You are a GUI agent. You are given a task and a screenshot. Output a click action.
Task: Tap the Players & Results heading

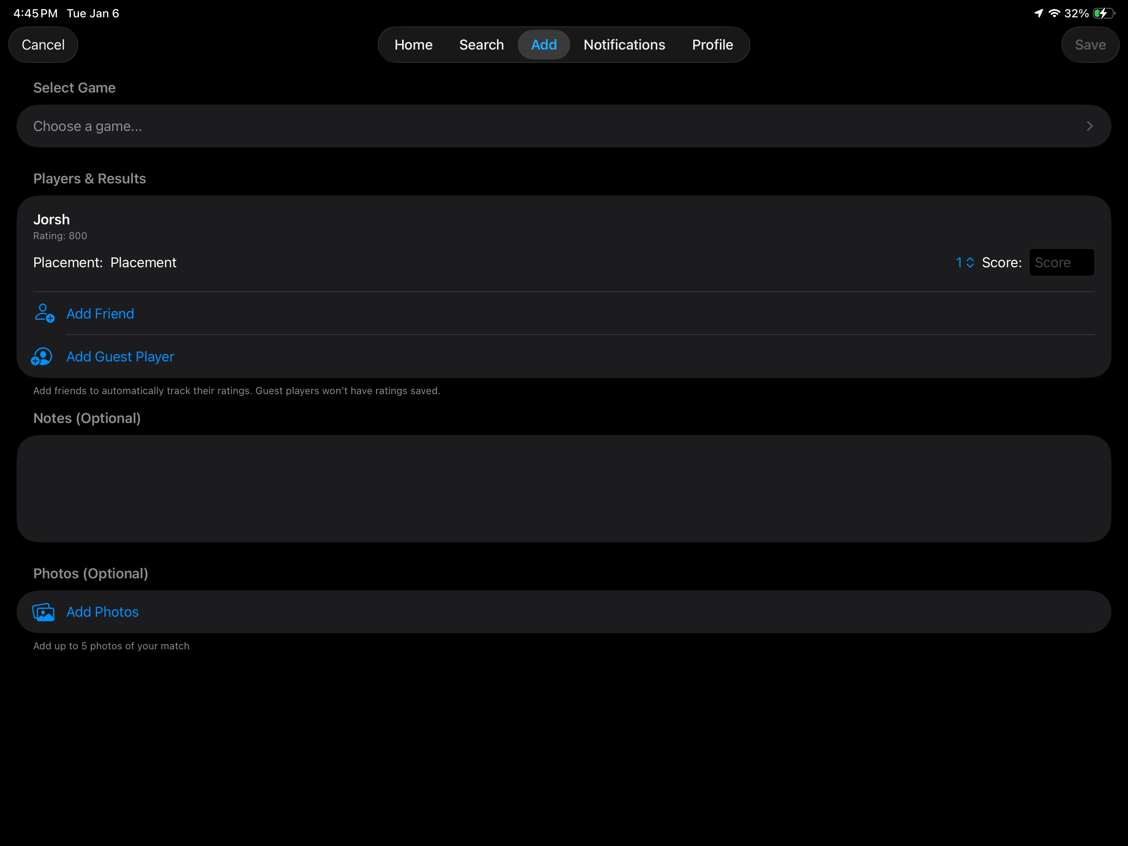pos(90,178)
